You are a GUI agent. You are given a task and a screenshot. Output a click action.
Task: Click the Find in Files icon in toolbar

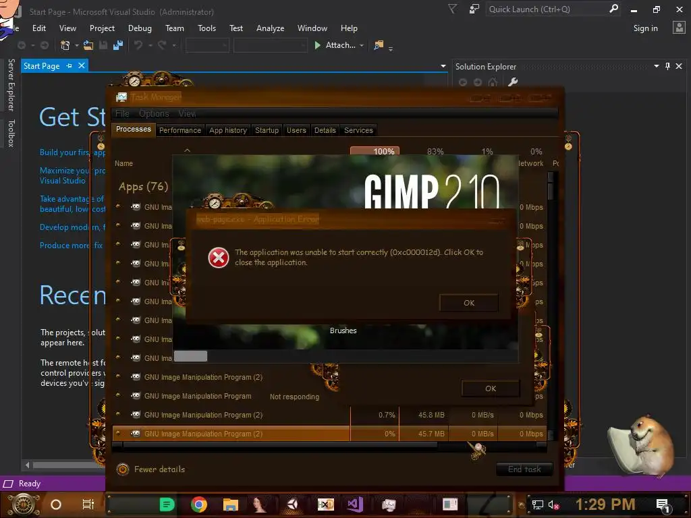379,45
